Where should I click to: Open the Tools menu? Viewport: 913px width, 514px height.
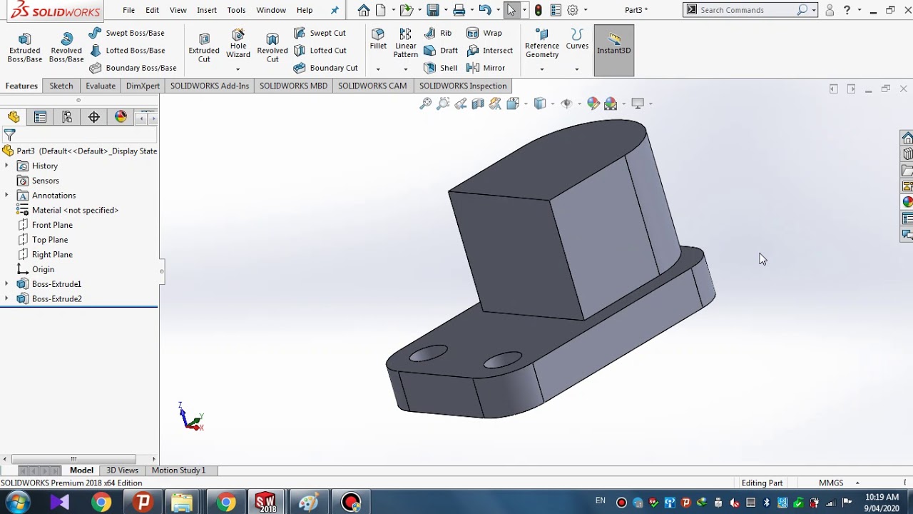236,10
